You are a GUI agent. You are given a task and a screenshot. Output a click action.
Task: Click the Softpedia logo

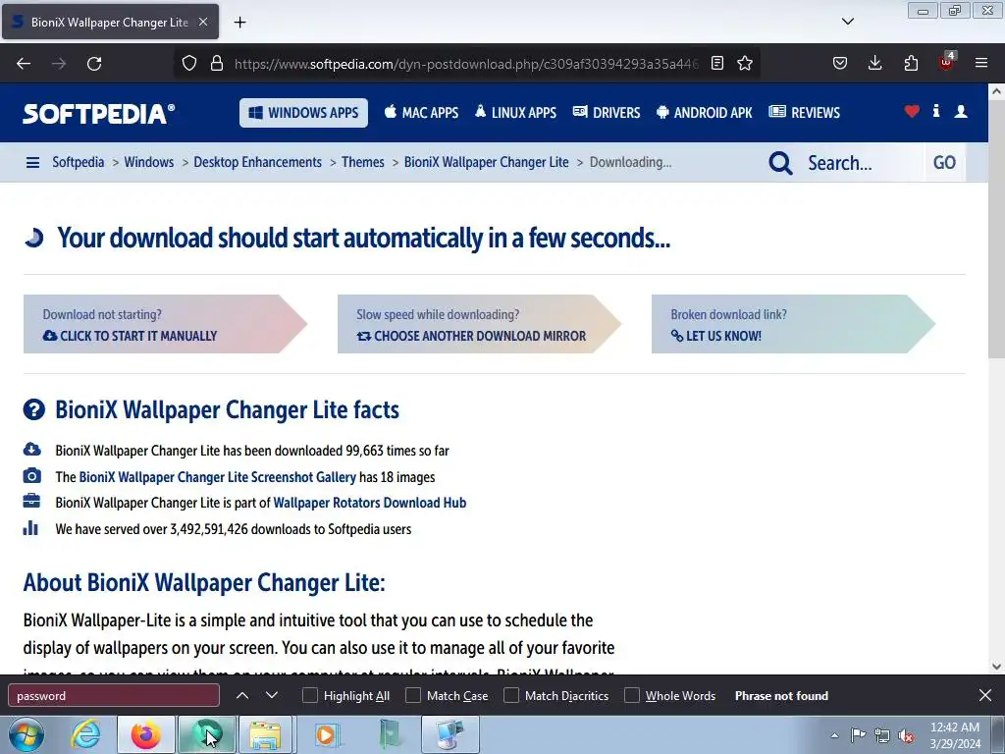[99, 113]
